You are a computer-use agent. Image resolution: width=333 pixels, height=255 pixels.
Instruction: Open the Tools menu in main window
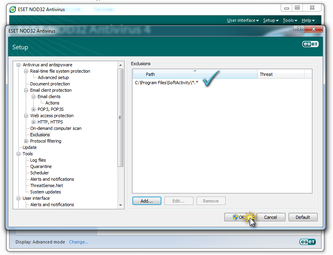click(290, 20)
